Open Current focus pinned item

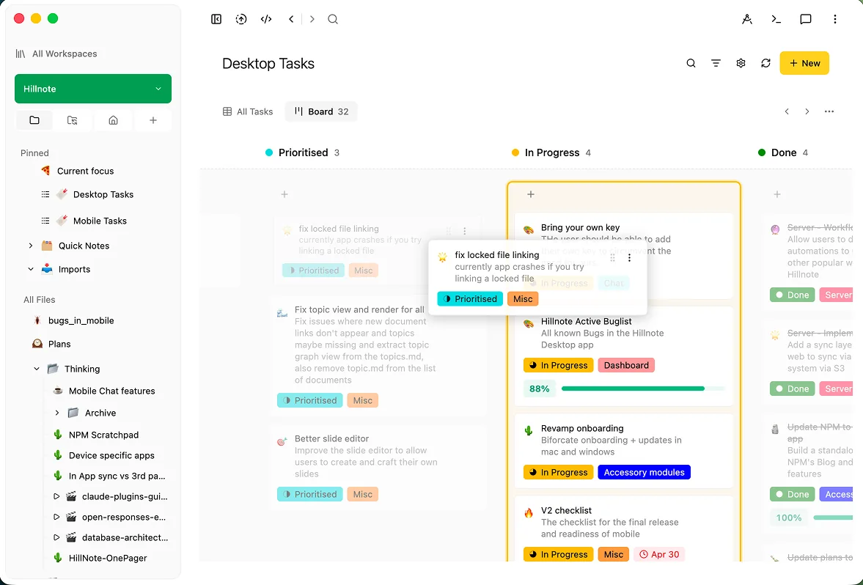pos(85,171)
